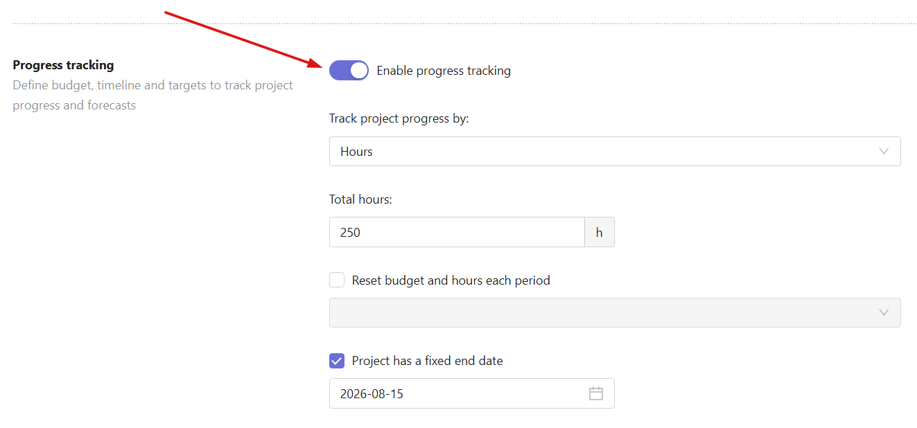Click the "h" unit badge beside total hours
This screenshot has width=917, height=428.
coord(599,232)
